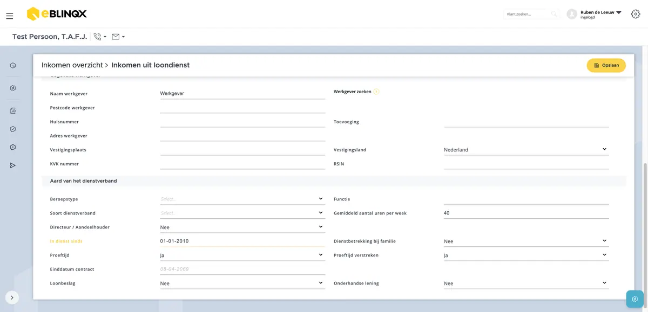Open the Ruben de Leeuw user menu
This screenshot has height=312, width=648.
tap(601, 14)
